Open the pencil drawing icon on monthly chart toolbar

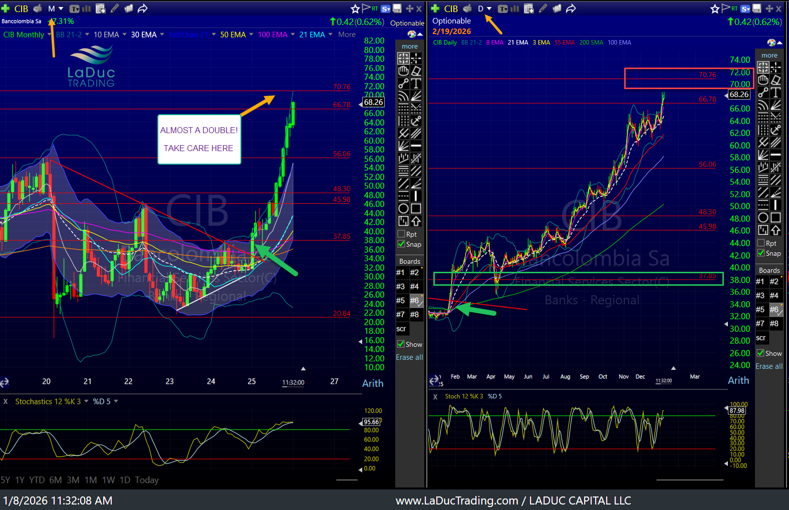(115, 9)
